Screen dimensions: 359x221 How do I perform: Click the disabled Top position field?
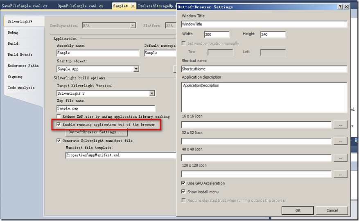point(220,52)
